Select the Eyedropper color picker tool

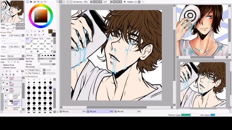(43, 35)
